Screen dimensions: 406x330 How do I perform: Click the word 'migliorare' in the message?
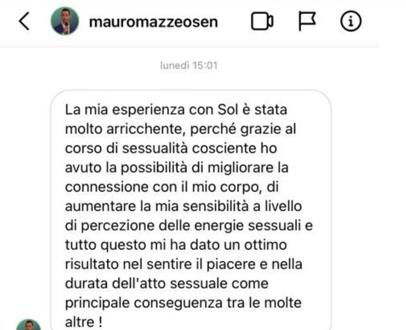pos(241,168)
